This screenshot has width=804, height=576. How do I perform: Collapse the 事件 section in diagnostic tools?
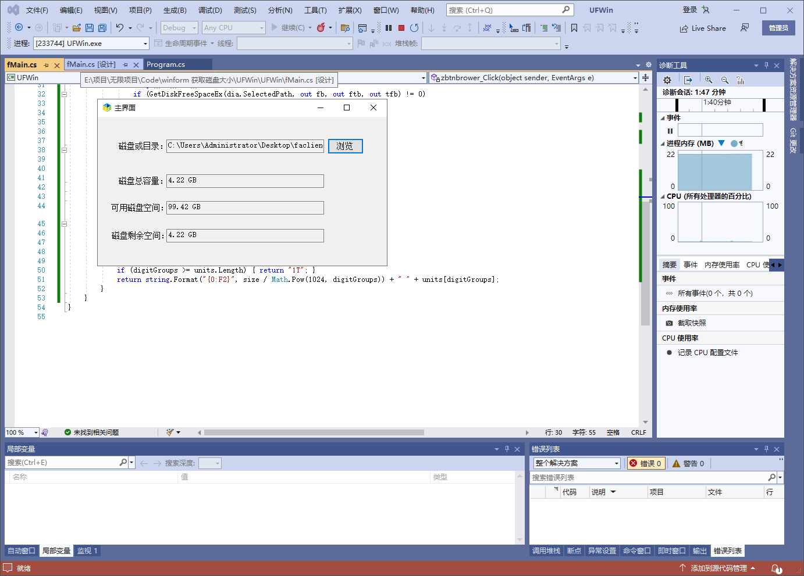coord(663,118)
